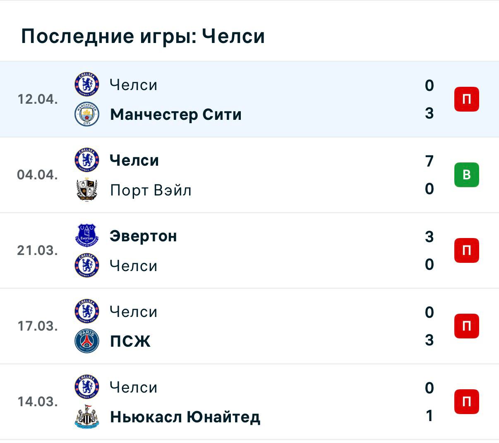499x443 pixels.
Task: Open the ПСЖ team link
Action: point(130,341)
